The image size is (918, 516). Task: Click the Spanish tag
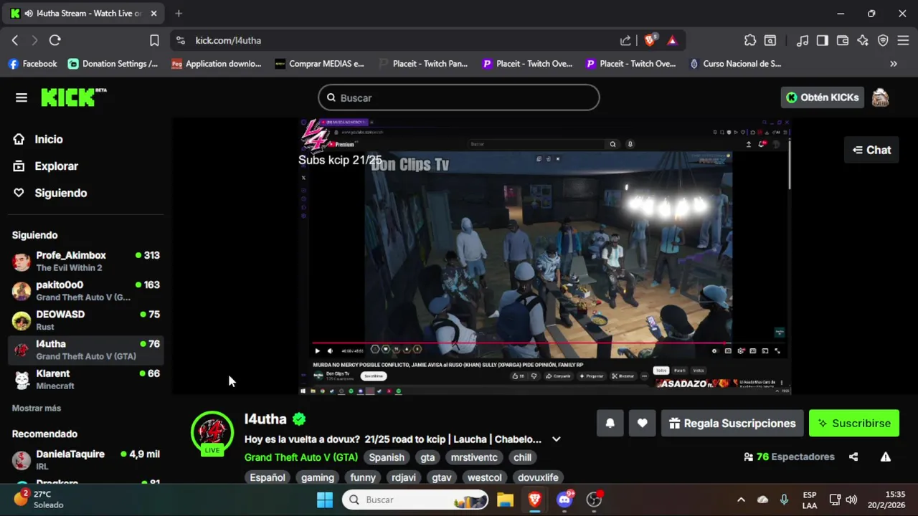point(387,457)
